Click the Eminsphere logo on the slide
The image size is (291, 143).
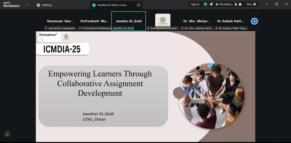[66, 36]
